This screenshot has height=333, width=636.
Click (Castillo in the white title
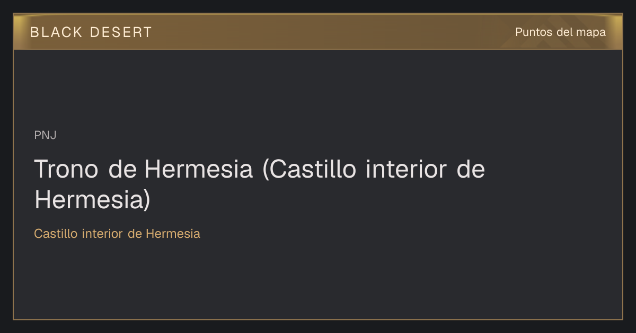coord(303,170)
